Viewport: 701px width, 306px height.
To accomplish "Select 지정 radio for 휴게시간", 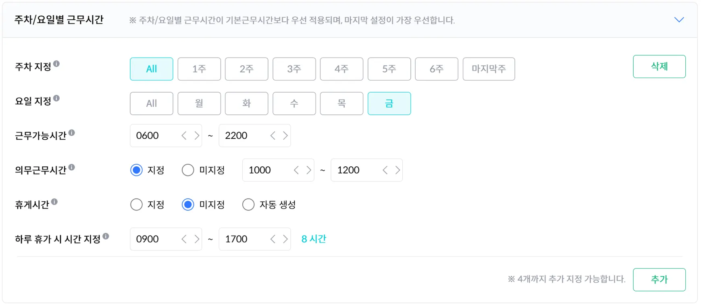I will tap(137, 205).
